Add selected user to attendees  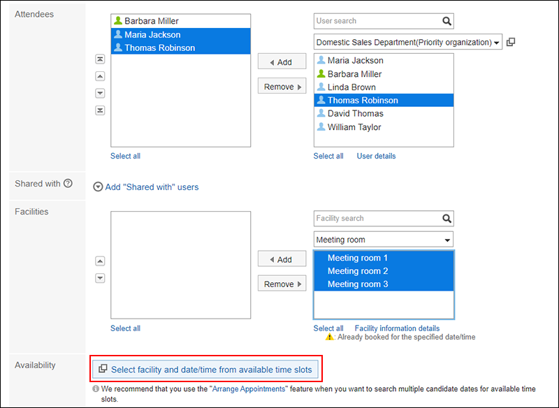click(x=282, y=62)
